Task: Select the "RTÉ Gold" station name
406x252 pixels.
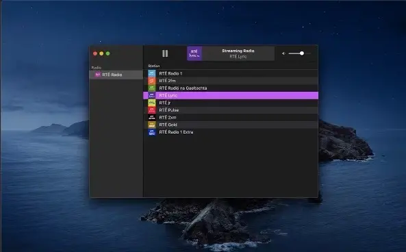Action: (168, 125)
